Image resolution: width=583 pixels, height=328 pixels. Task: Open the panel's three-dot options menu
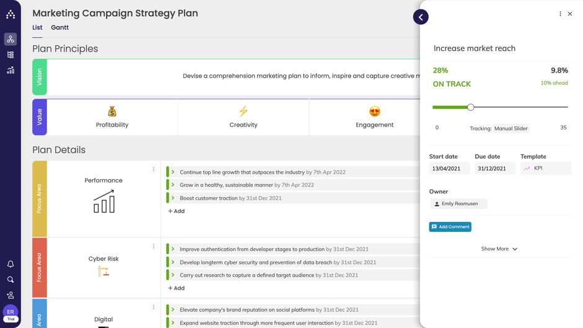(x=560, y=14)
